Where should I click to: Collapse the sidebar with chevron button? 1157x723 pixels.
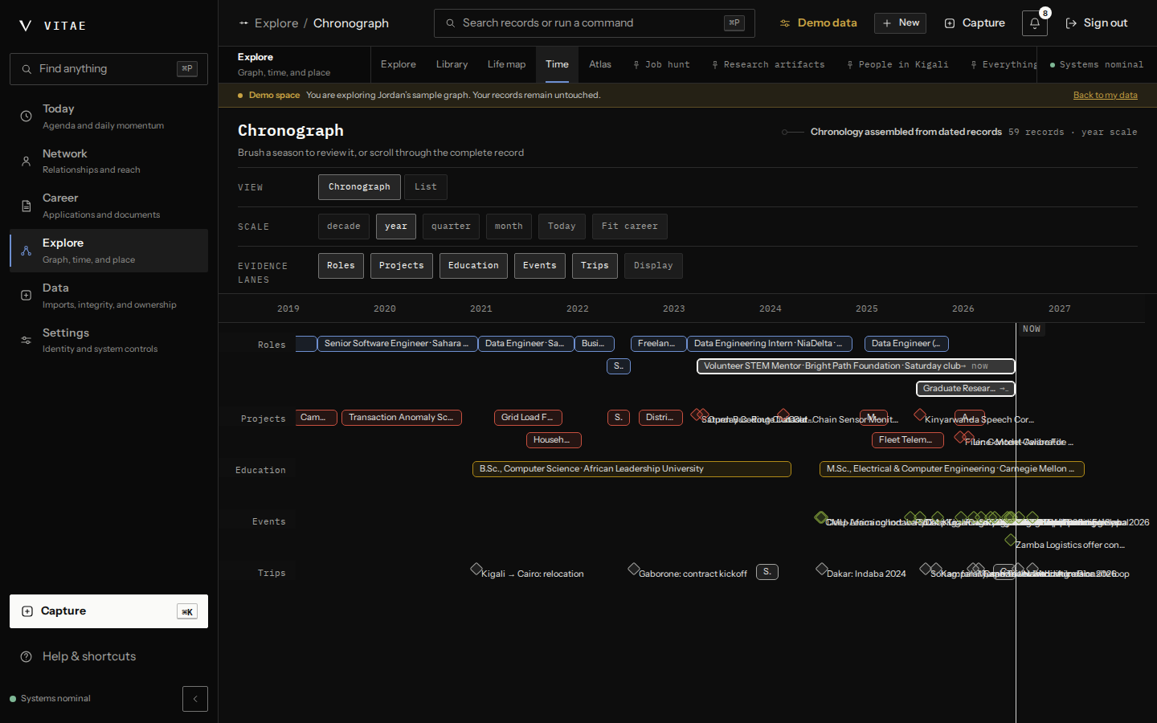195,699
